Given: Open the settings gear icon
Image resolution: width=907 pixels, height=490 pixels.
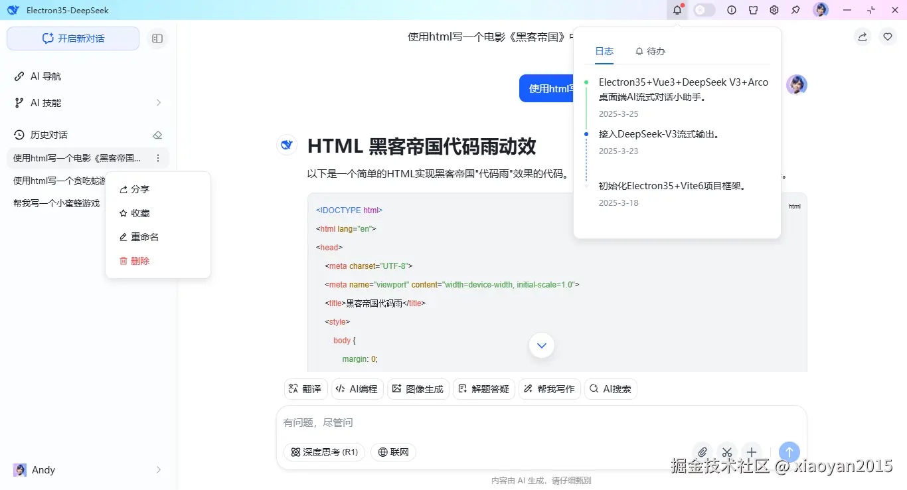Looking at the screenshot, I should pos(774,10).
